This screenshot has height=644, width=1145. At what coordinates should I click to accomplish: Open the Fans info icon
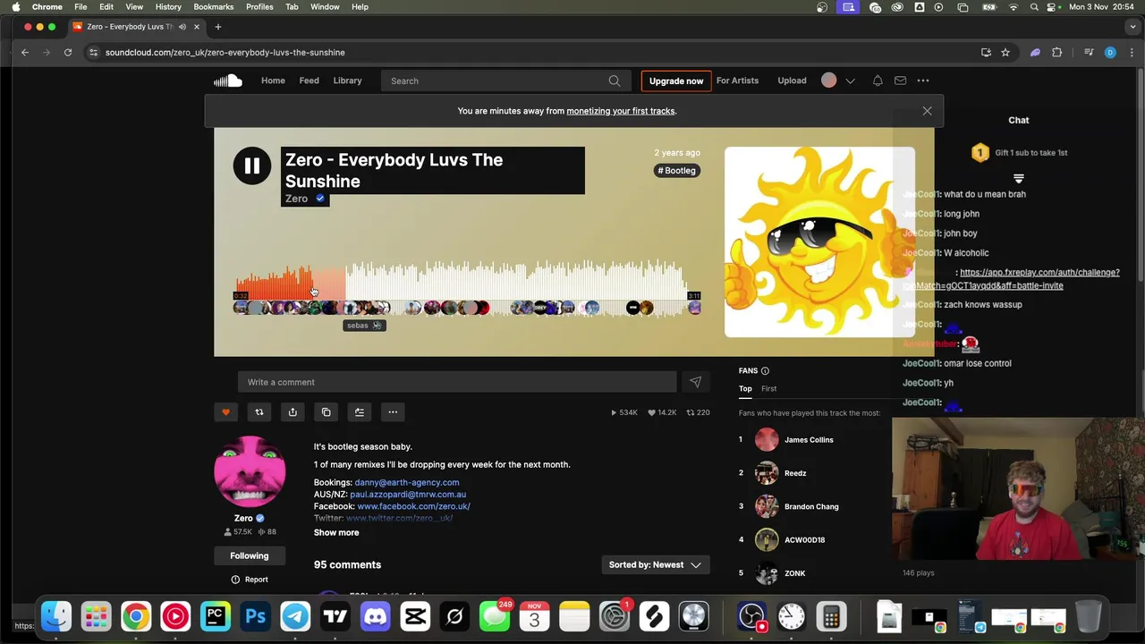point(765,371)
